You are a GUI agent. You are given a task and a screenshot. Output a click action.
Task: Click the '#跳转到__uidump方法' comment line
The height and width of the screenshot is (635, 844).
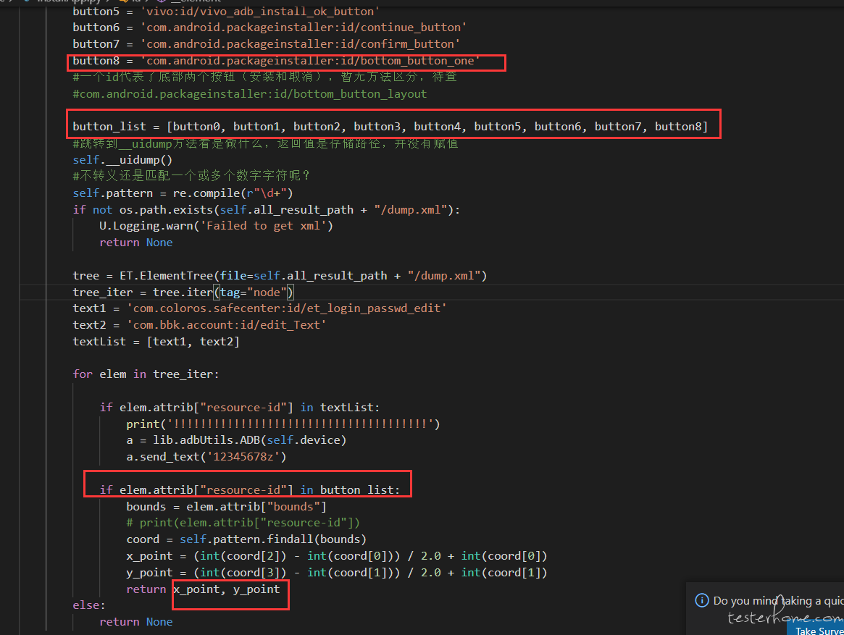coord(265,143)
